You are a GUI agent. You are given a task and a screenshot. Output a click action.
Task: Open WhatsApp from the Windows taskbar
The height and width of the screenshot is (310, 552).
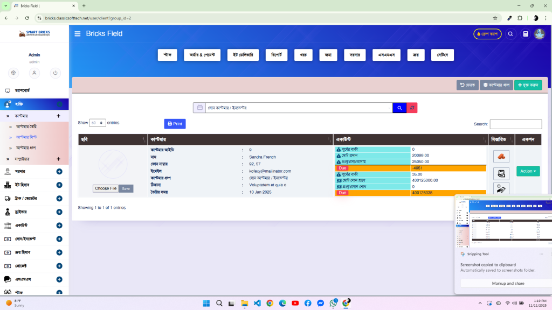pos(333,303)
